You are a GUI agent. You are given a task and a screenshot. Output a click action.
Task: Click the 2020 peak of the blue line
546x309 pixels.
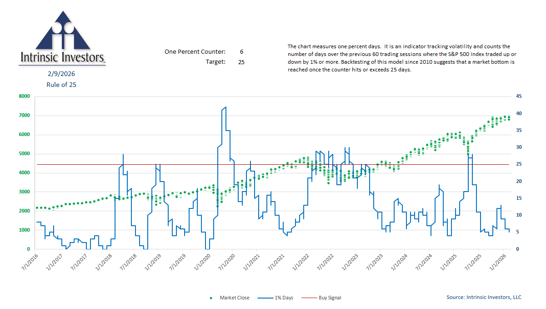click(x=226, y=107)
